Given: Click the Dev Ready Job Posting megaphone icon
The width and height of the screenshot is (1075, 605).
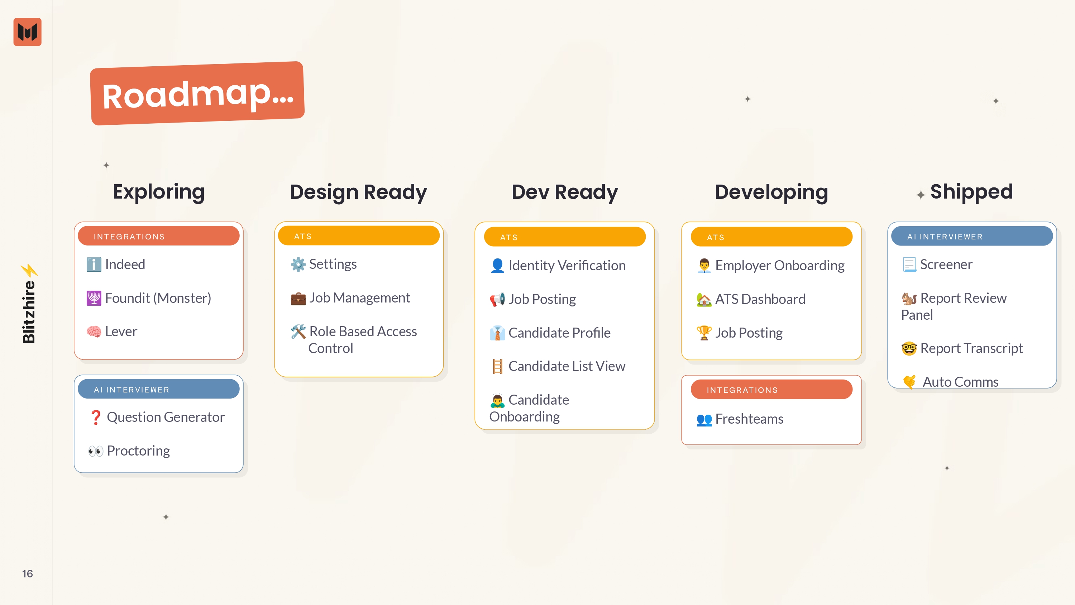Looking at the screenshot, I should click(497, 299).
